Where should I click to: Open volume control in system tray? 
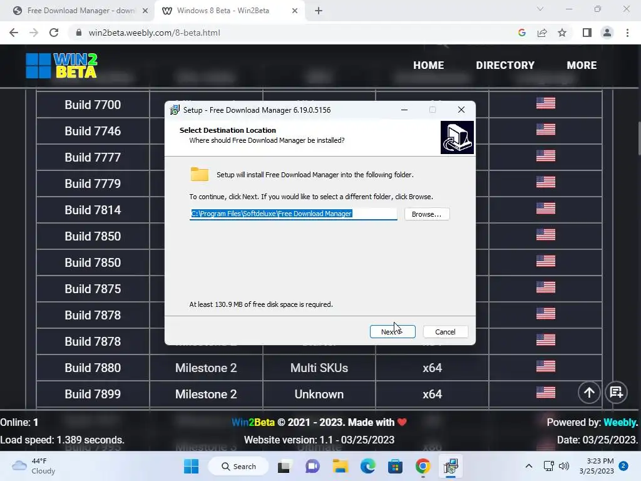point(564,466)
